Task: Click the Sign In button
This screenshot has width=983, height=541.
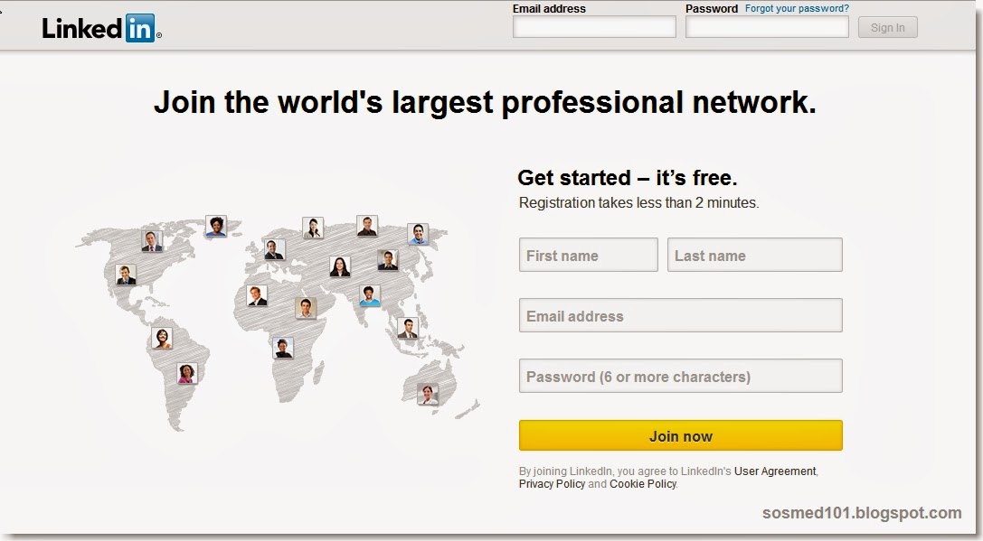Action: tap(888, 28)
